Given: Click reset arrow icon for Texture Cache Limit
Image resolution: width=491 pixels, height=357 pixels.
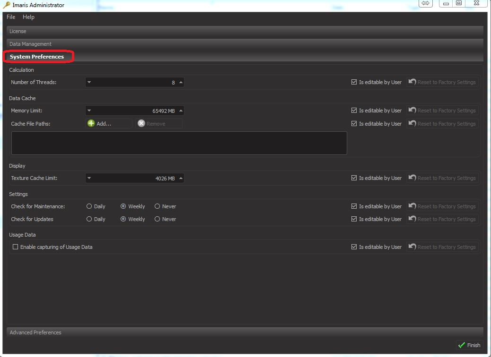Looking at the screenshot, I should [412, 178].
